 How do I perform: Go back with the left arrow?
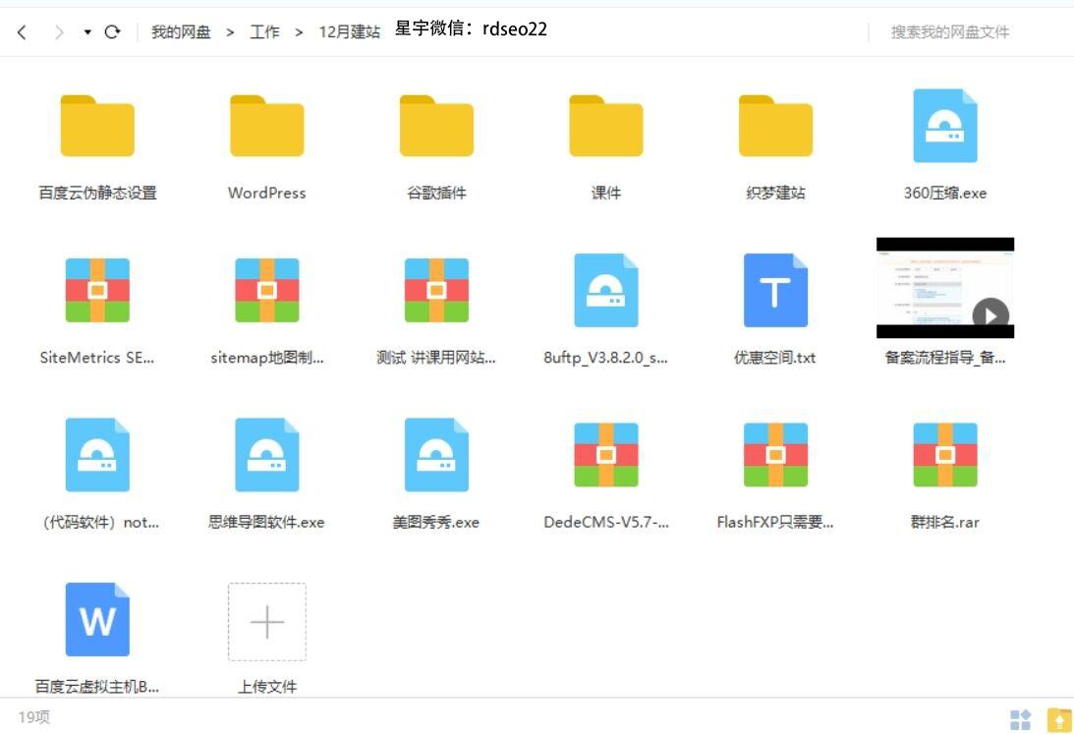[22, 32]
